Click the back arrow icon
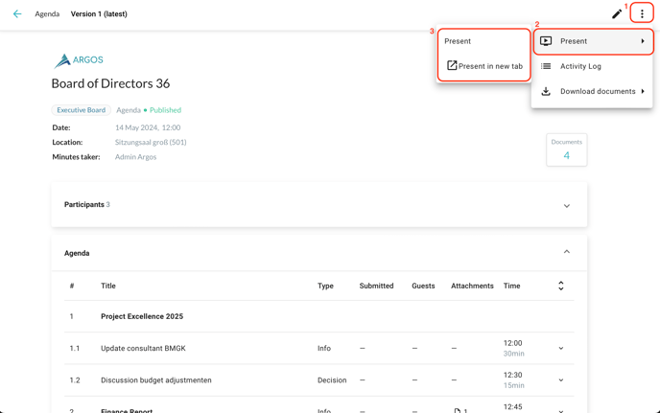Screen dimensions: 660x413 (x=17, y=14)
